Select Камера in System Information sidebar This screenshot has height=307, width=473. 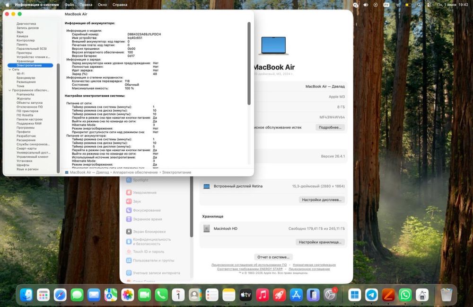point(22,36)
